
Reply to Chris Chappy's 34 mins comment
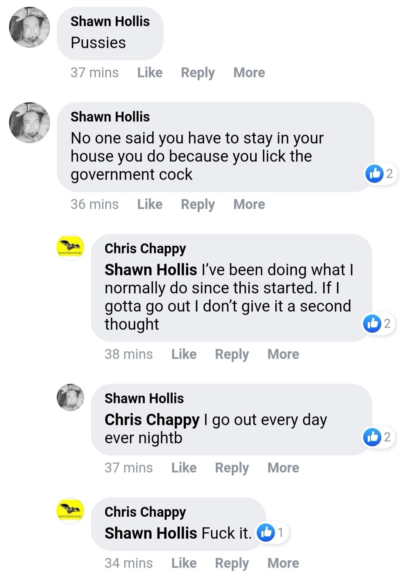click(232, 563)
